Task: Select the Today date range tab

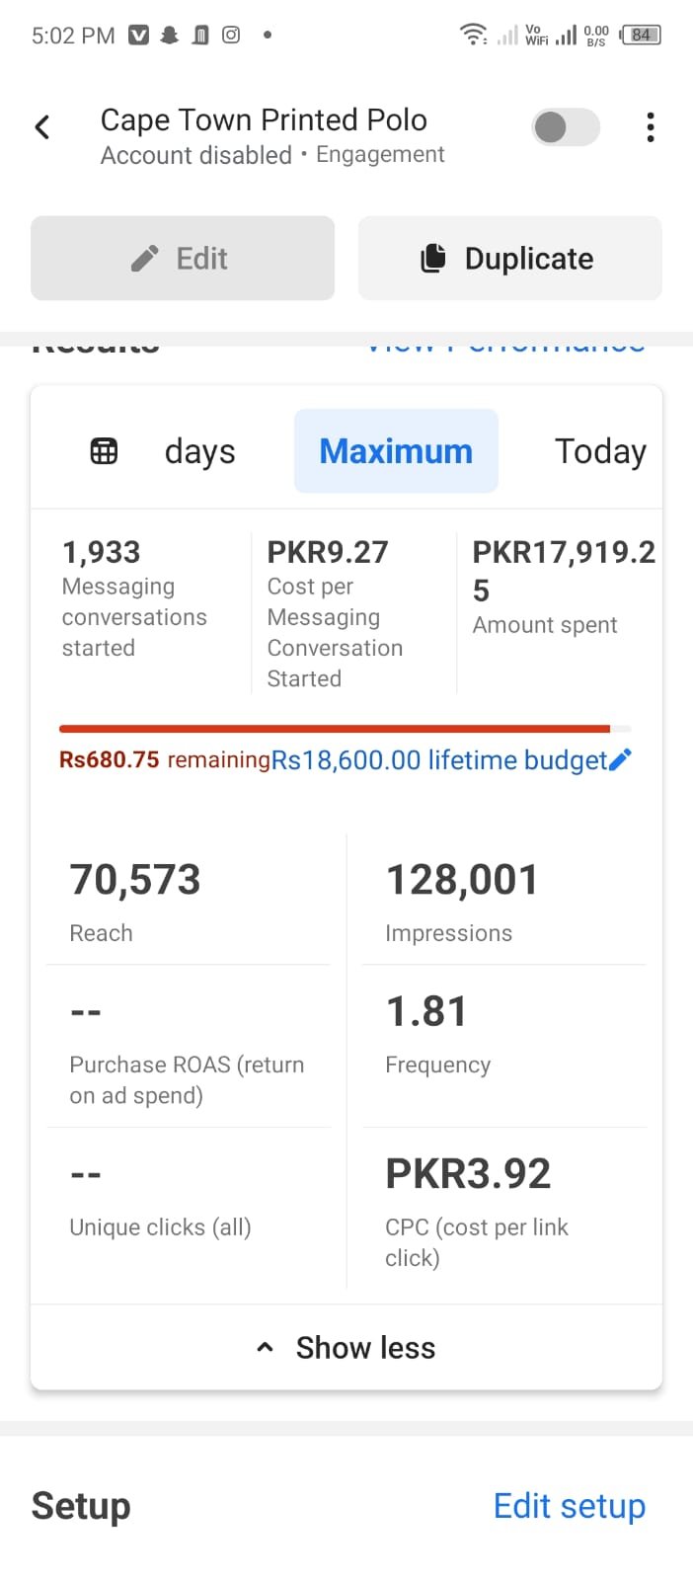Action: [x=600, y=451]
